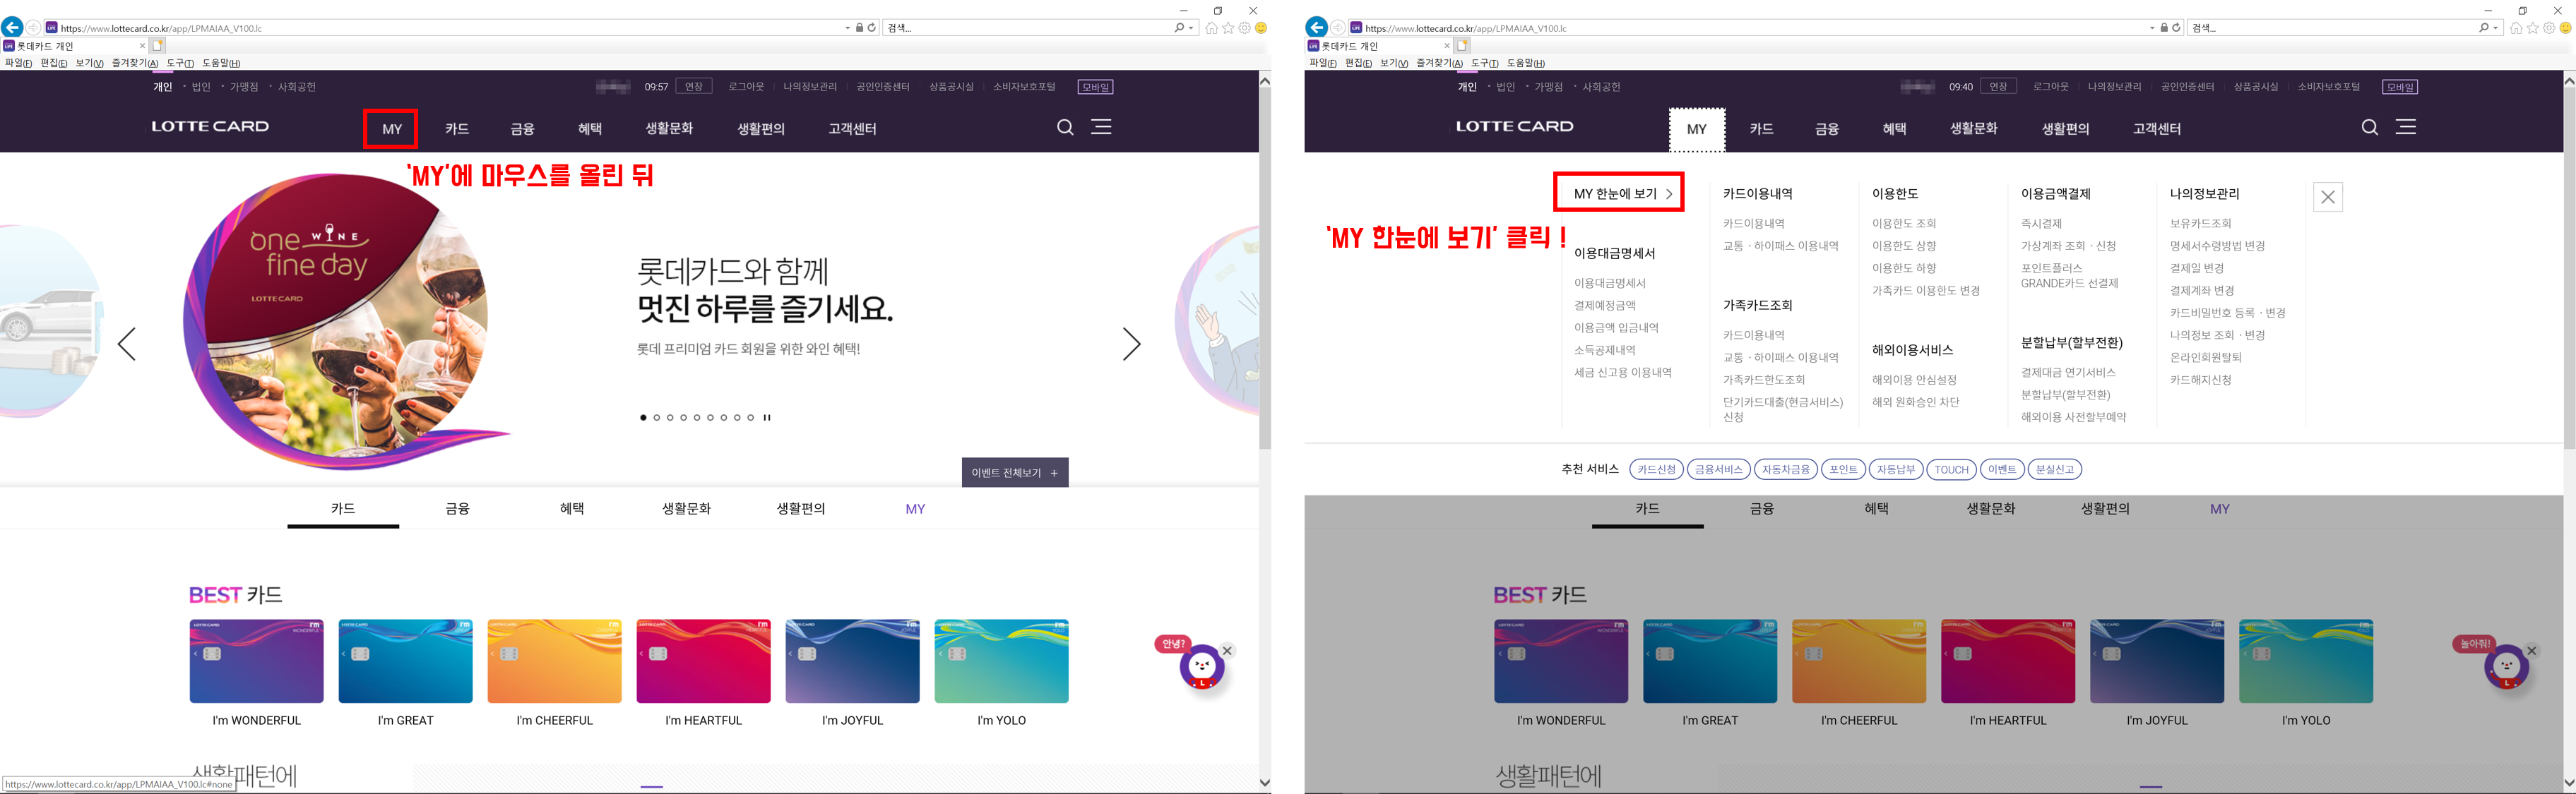Dismiss chatbot bubble X in left window
2576x794 pixels.
1227,650
